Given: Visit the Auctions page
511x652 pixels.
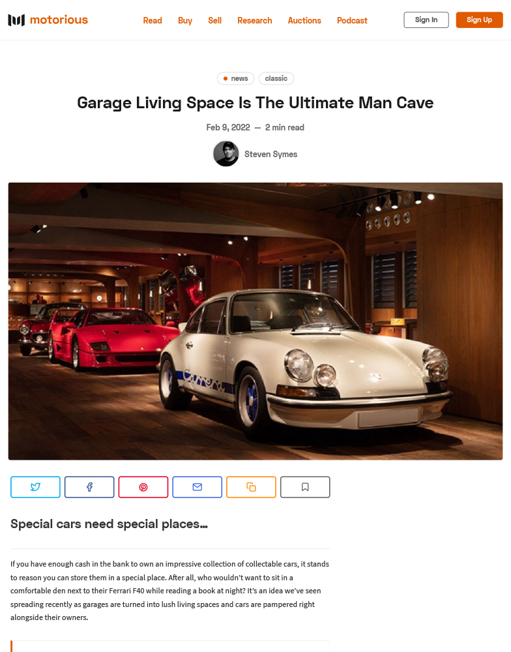Looking at the screenshot, I should [x=304, y=20].
